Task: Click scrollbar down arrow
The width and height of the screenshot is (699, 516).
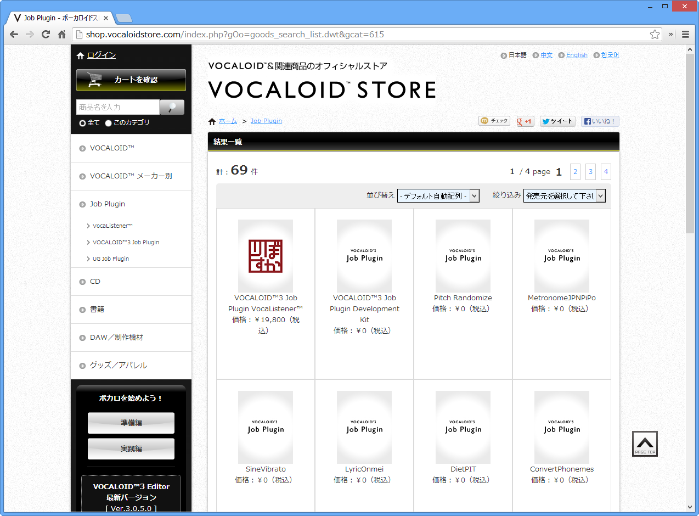Action: point(690,507)
